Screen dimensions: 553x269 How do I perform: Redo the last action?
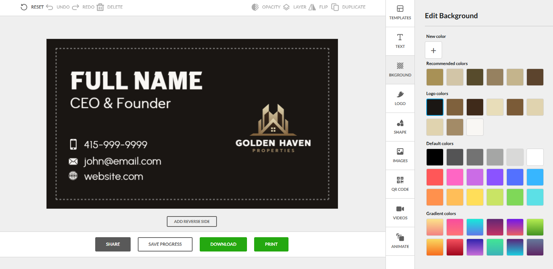pos(83,7)
